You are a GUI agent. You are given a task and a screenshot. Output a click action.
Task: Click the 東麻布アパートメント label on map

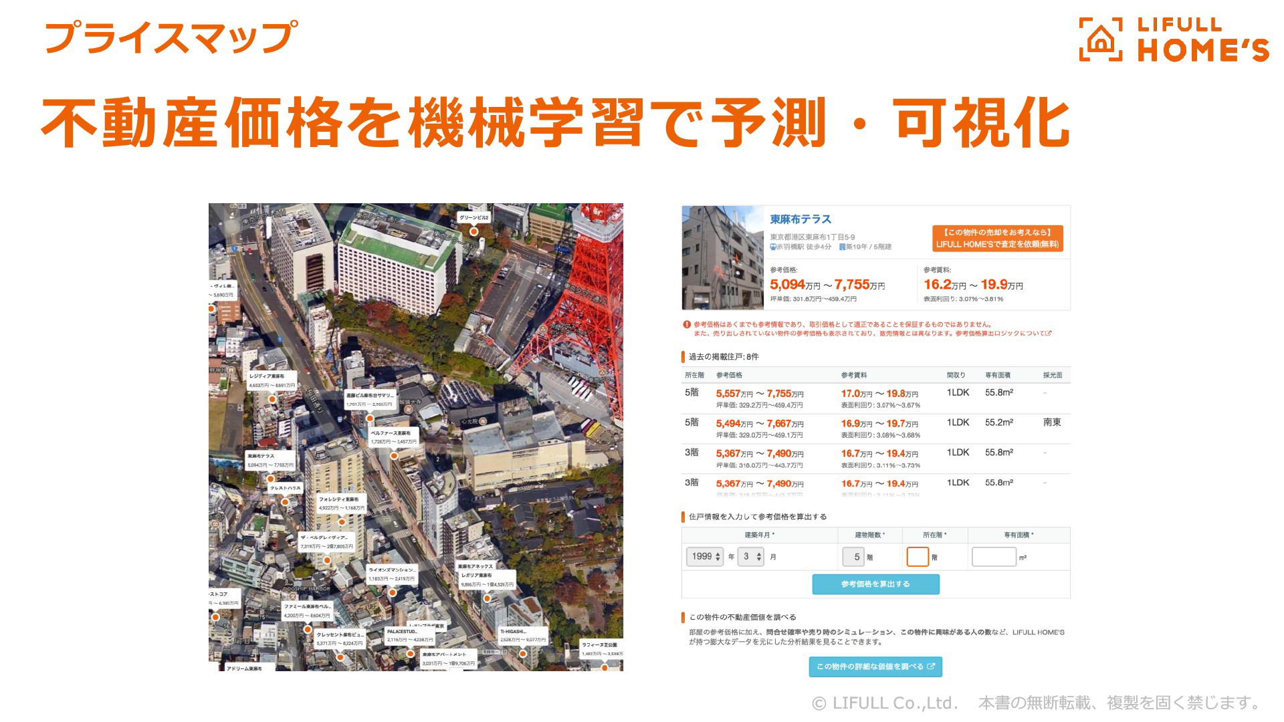(448, 659)
